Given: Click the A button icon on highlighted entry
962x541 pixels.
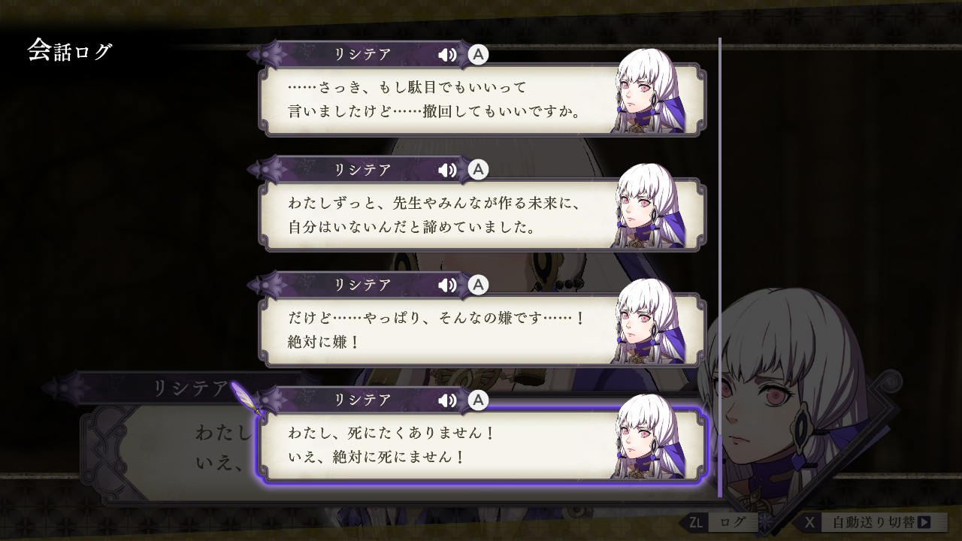Looking at the screenshot, I should click(x=478, y=400).
